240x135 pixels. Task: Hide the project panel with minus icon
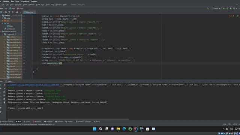click(x=21, y=12)
